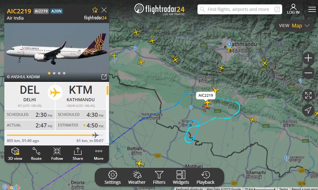The image size is (318, 190).
Task: Click the LOG IN button
Action: click(x=293, y=9)
